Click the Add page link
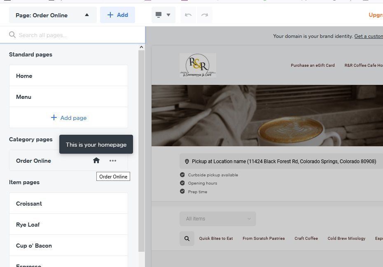Viewport: 383px width, 267px height. pos(68,118)
